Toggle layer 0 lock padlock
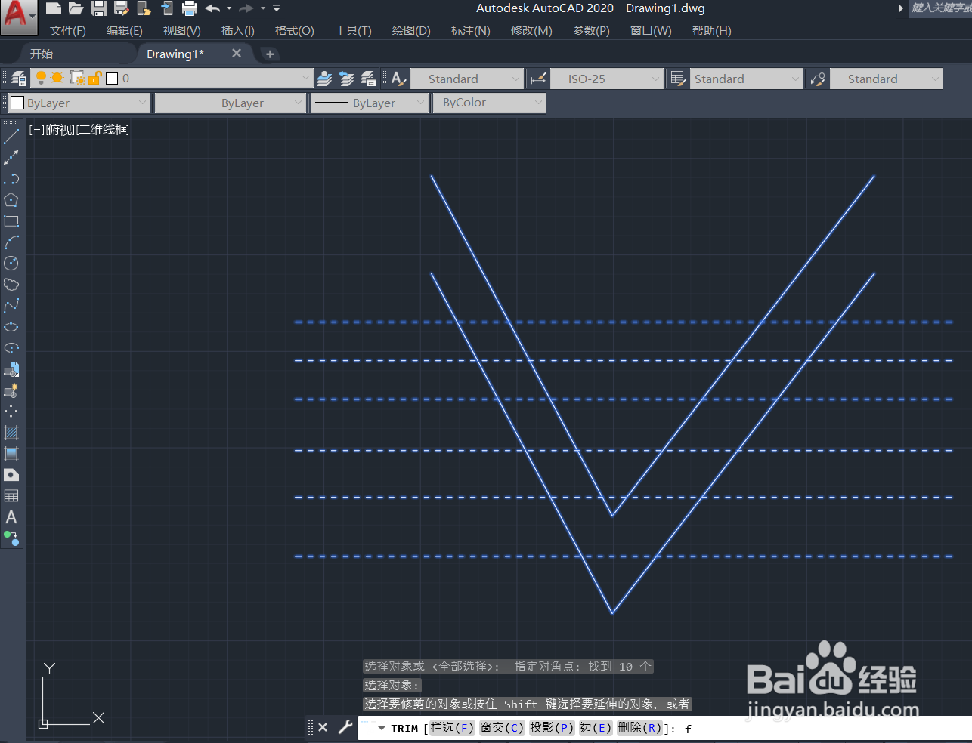Viewport: 972px width, 743px height. pyautogui.click(x=94, y=78)
